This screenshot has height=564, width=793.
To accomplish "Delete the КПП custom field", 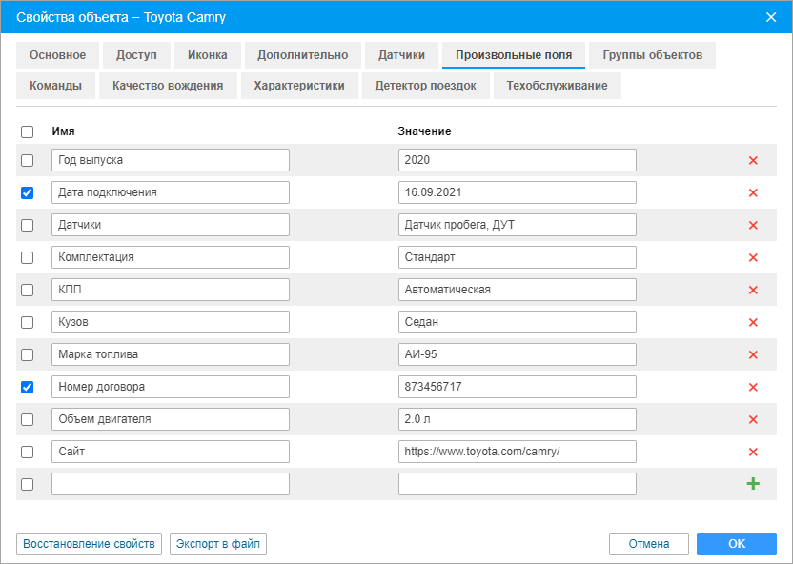I will click(753, 290).
